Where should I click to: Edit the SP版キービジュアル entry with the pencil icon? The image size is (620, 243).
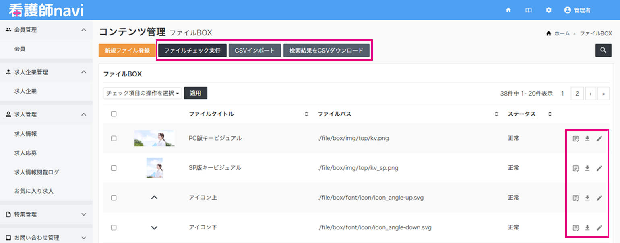(600, 168)
